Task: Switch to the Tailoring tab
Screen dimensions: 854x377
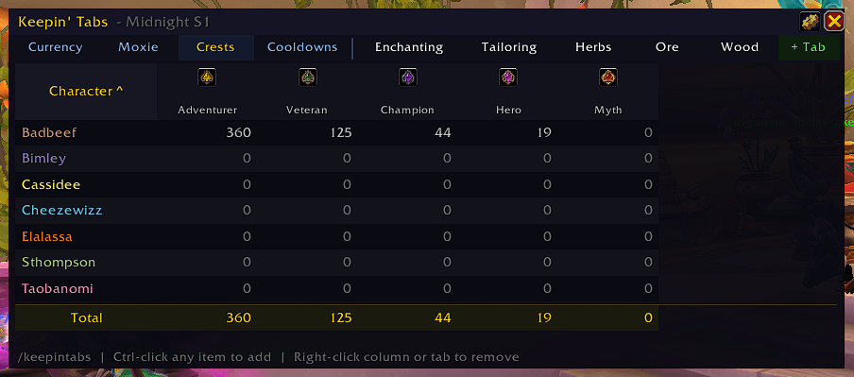Action: click(509, 47)
